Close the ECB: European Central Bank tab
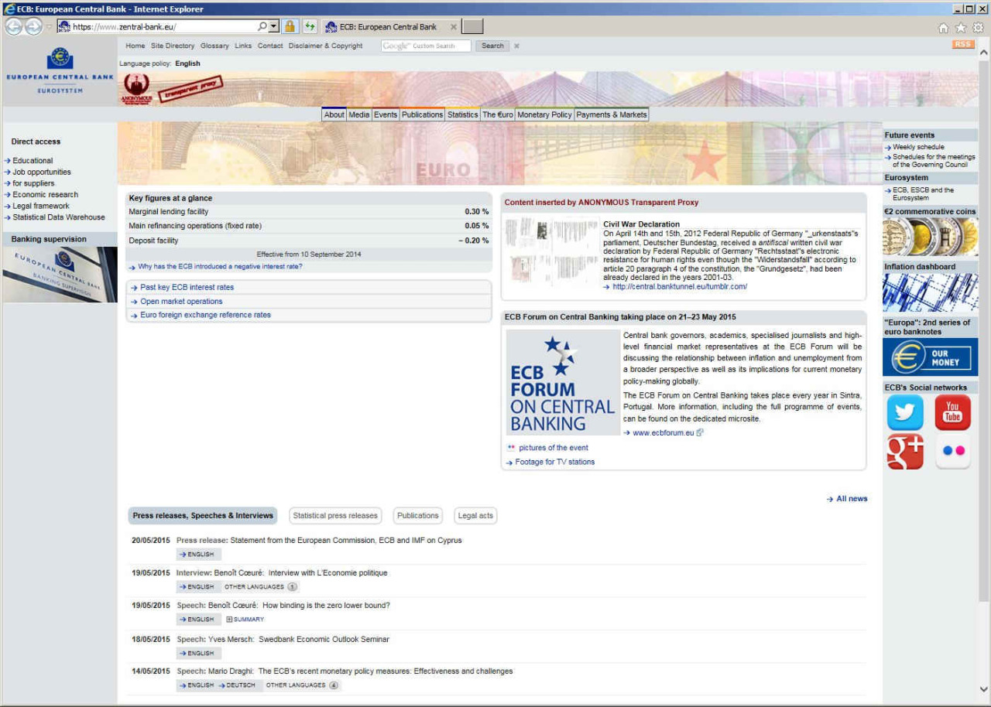Screen dimensions: 991x707 coord(454,26)
